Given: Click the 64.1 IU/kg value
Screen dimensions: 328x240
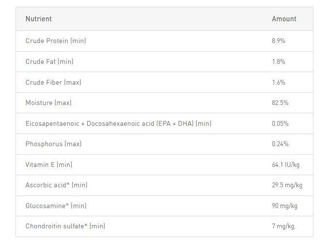Looking at the screenshot, I should (285, 165).
